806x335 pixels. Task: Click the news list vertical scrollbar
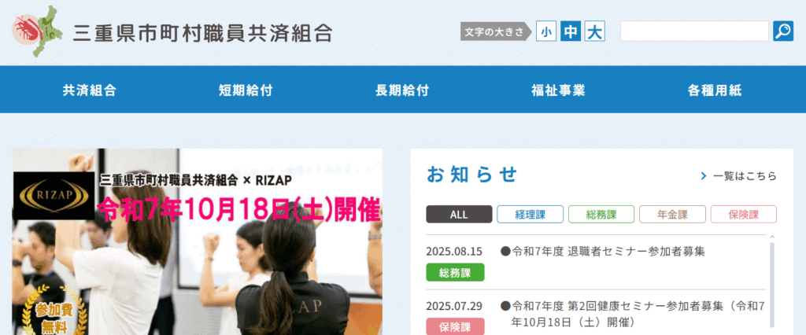point(772,283)
